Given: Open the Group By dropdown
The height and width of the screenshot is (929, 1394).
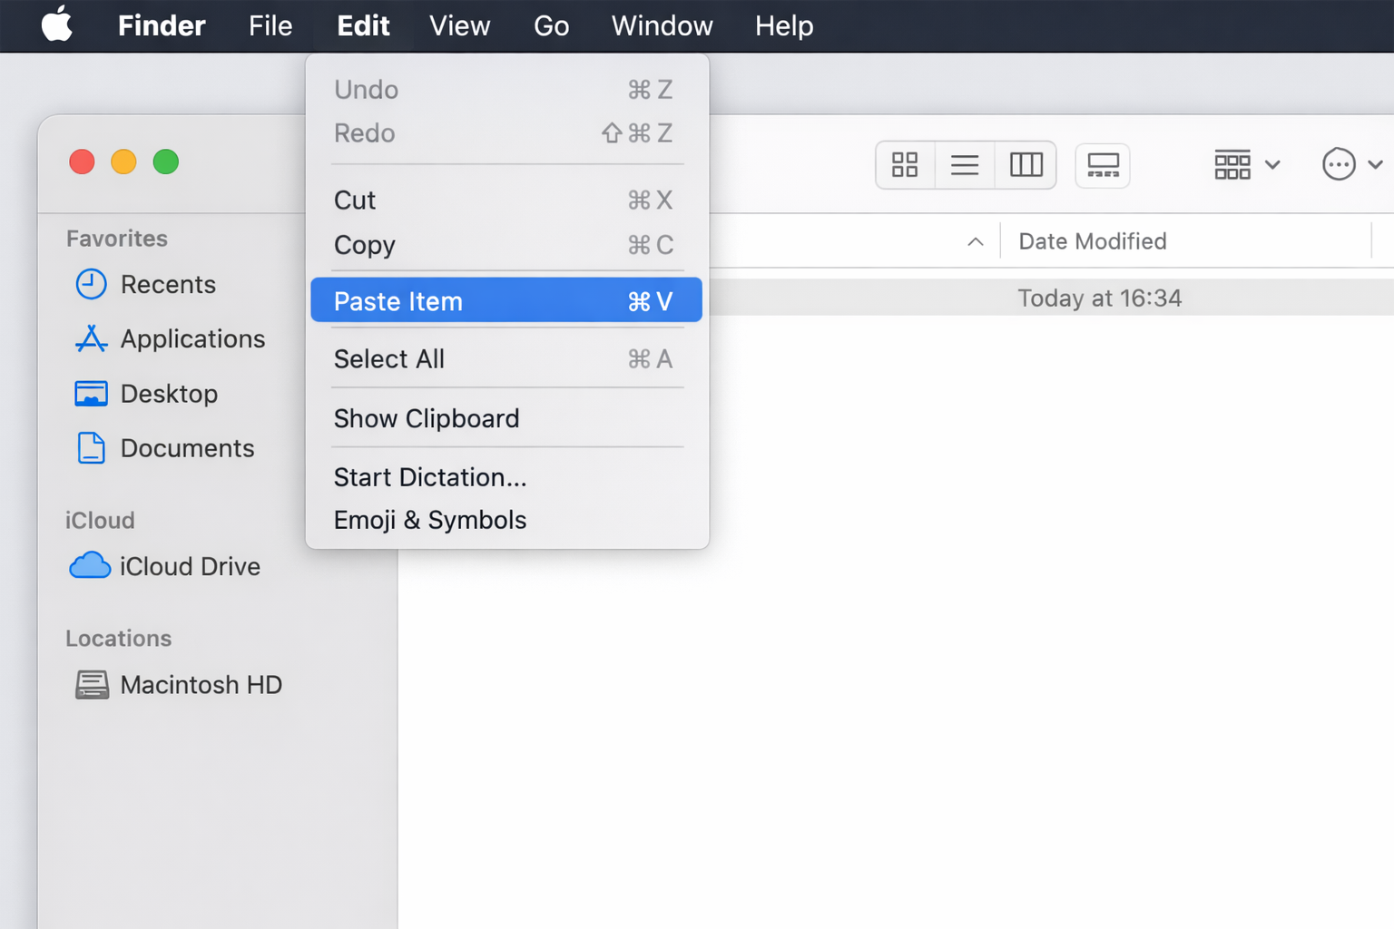Looking at the screenshot, I should tap(1247, 165).
